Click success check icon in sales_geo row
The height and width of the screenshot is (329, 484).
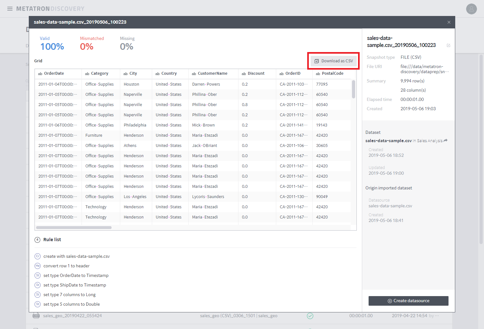point(310,316)
